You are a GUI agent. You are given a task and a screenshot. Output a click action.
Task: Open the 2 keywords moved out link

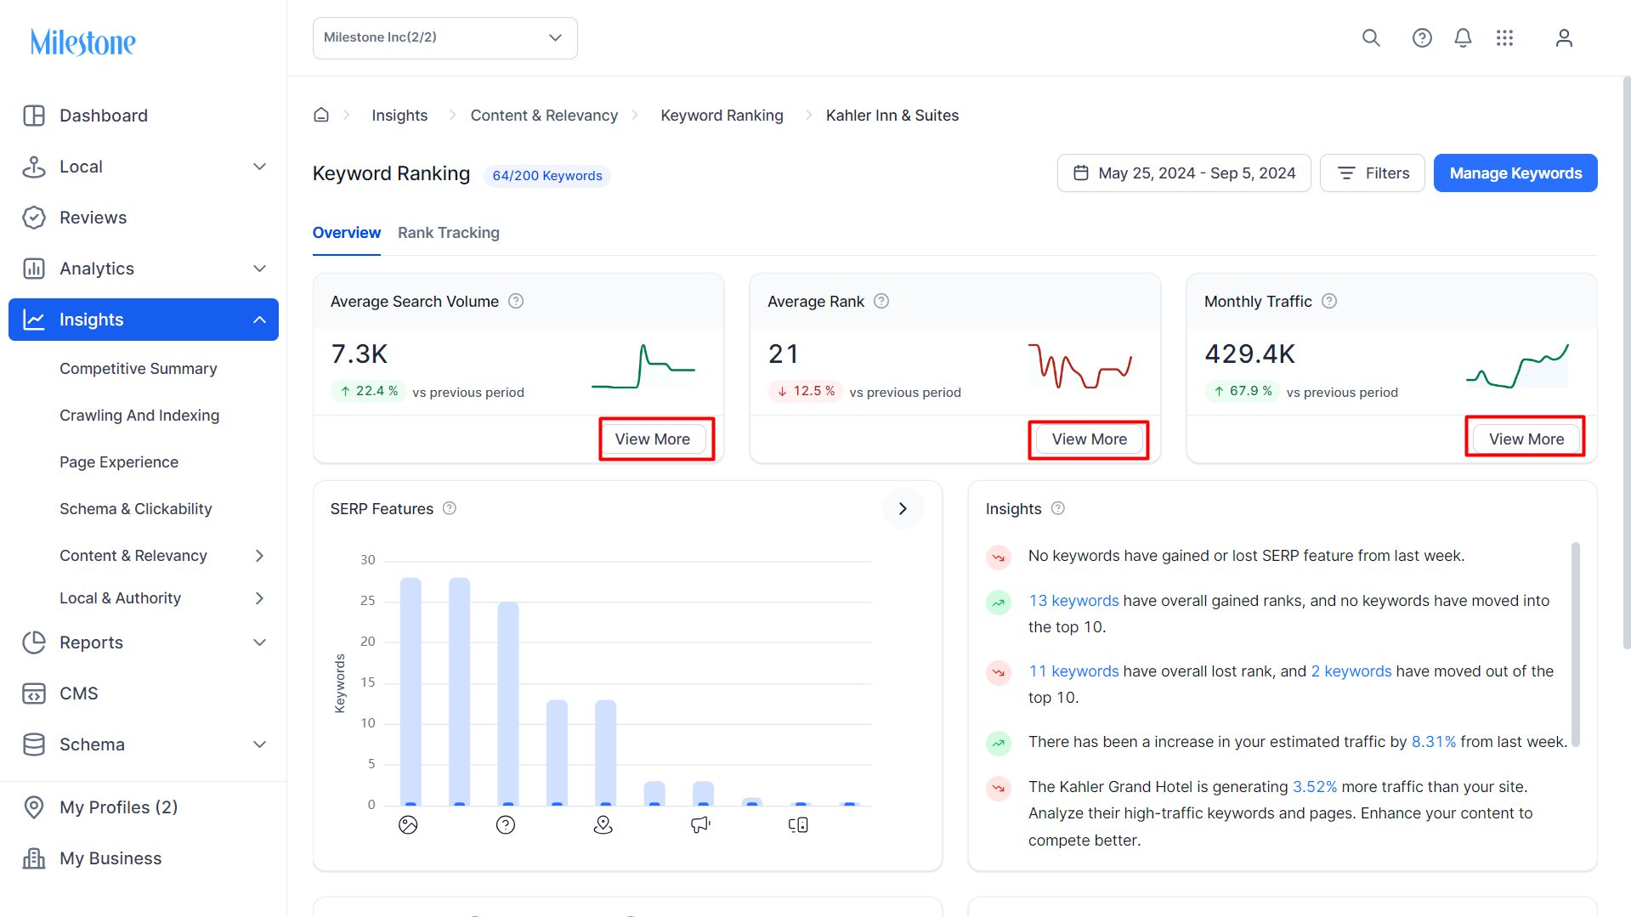click(x=1351, y=671)
